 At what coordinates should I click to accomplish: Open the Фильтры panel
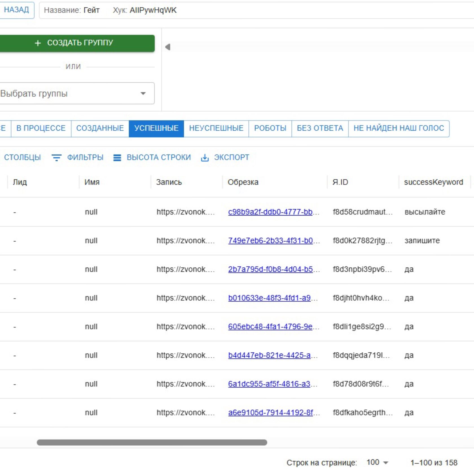78,157
